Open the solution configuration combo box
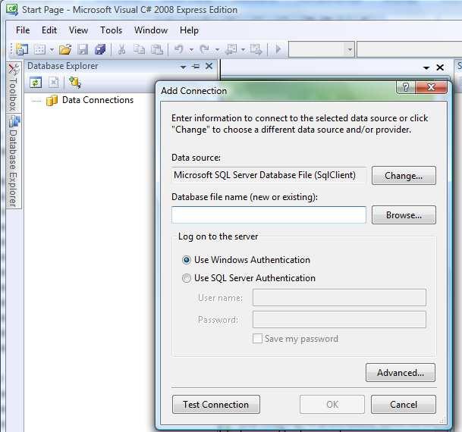 (322, 49)
